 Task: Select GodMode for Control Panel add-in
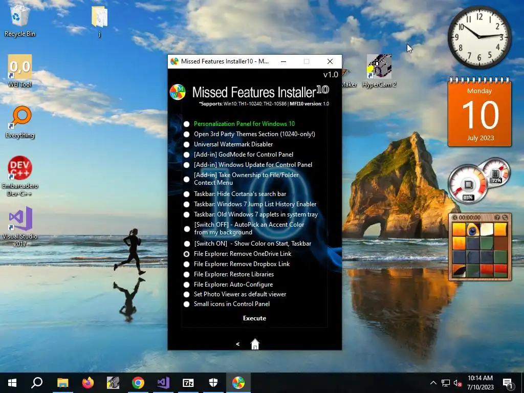point(186,155)
